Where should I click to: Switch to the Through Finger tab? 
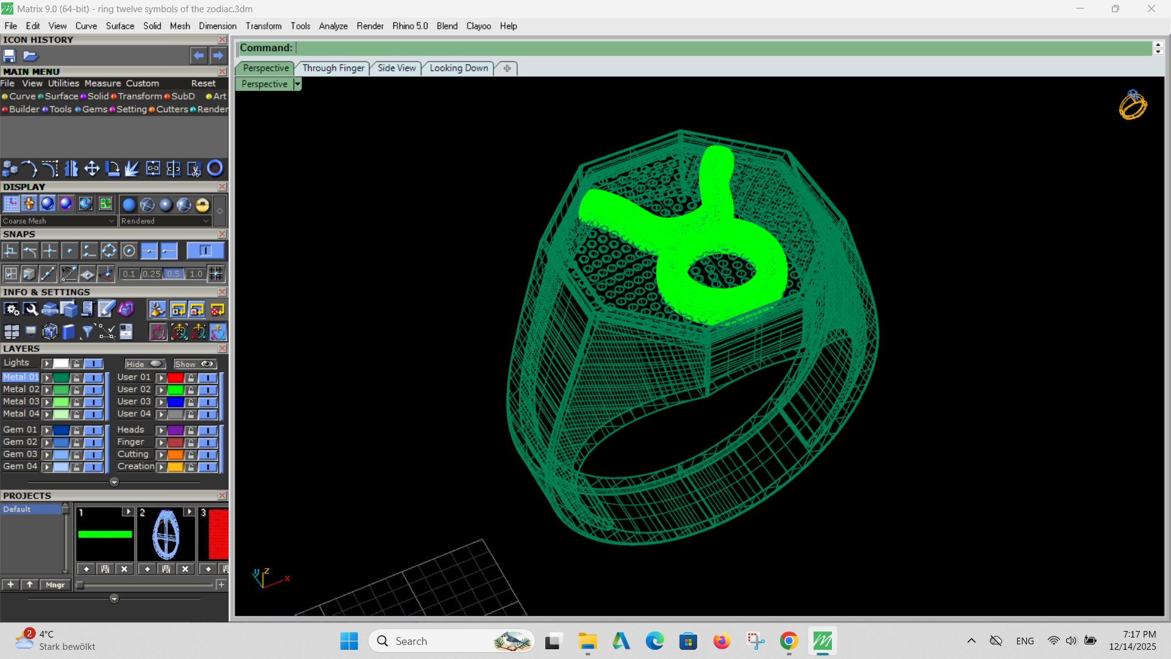tap(333, 68)
